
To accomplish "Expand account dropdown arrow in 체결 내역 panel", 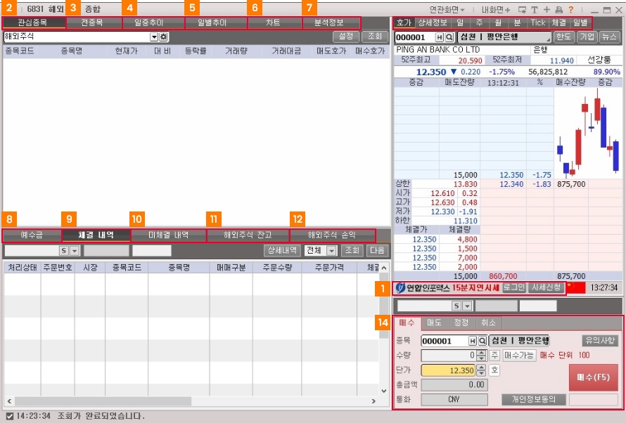I will (75, 250).
